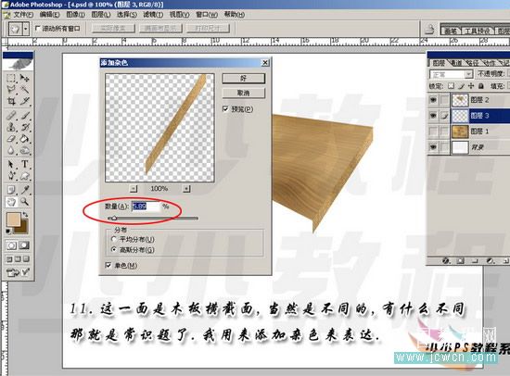Uncheck the 单色 monochromatic checkbox

pos(108,266)
